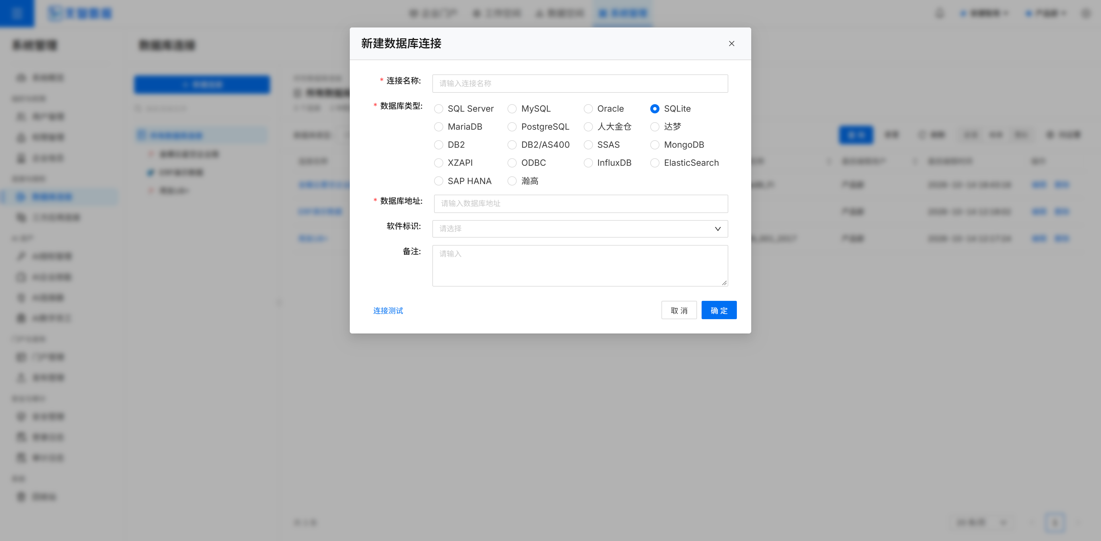Close the 新建数据库连接 dialog with X icon

tap(731, 44)
